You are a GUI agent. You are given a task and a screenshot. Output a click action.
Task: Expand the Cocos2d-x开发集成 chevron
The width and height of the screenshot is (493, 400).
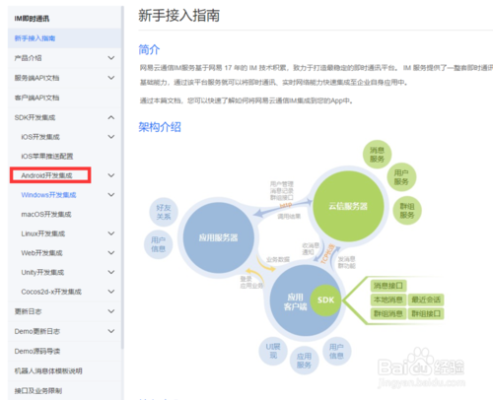click(x=111, y=292)
